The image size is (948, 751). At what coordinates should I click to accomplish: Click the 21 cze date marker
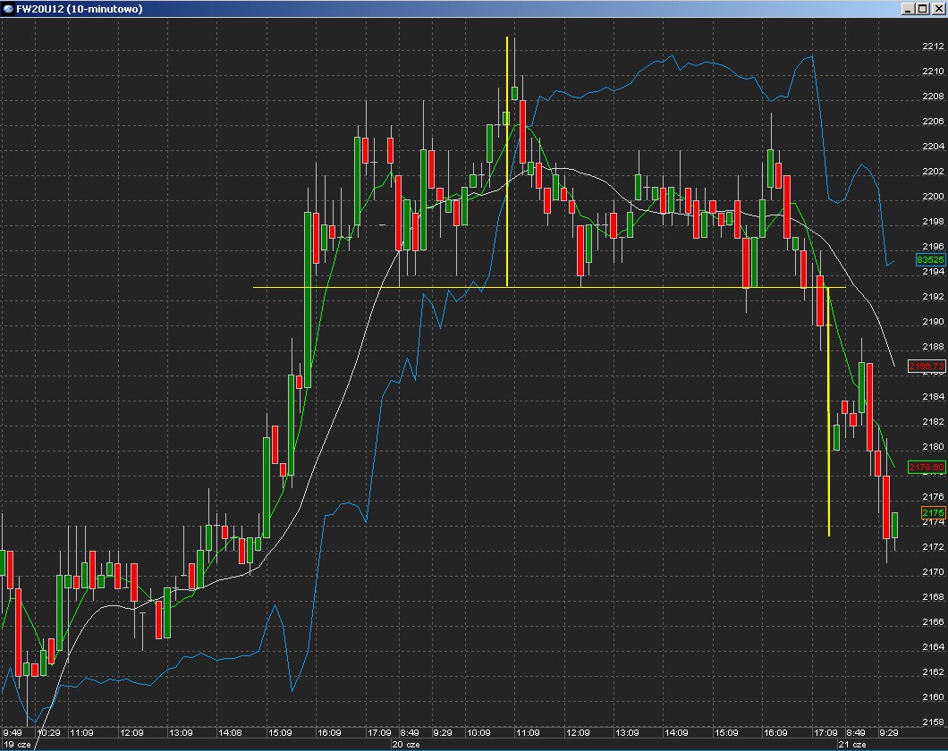[x=852, y=744]
